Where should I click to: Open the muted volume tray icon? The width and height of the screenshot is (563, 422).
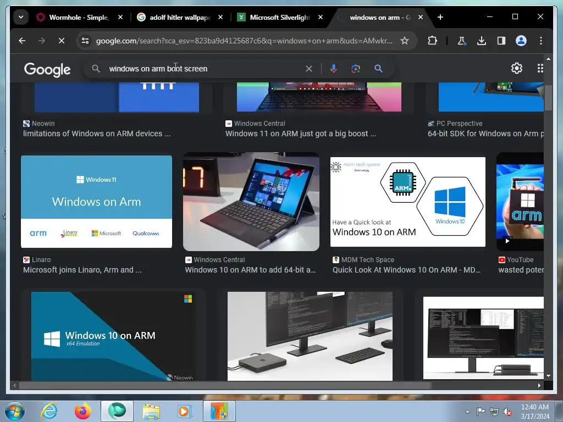tap(507, 412)
